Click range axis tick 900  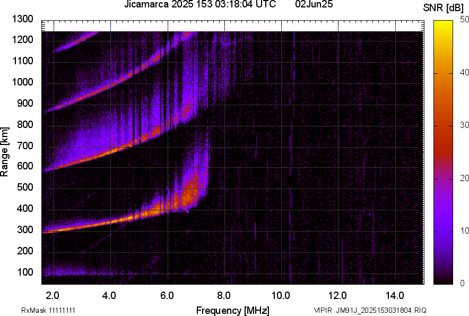click(x=25, y=103)
